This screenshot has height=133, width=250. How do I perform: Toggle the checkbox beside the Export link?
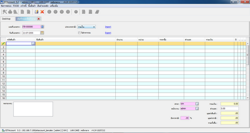(79, 33)
